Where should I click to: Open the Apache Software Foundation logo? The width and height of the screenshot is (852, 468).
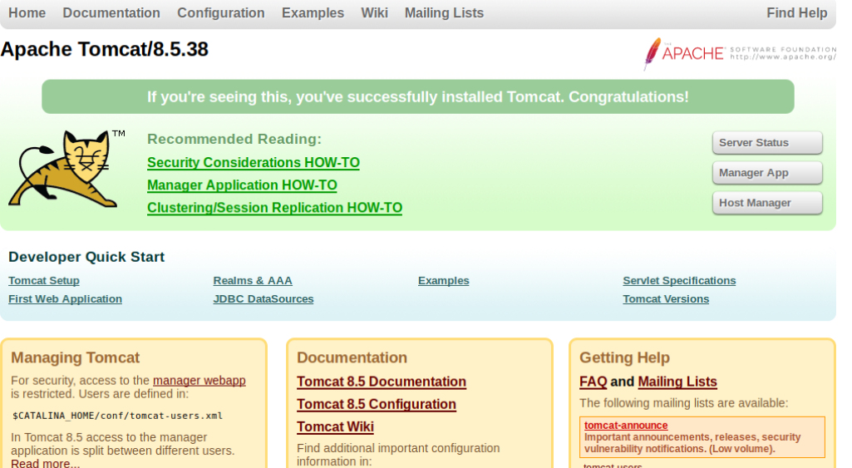tap(740, 53)
